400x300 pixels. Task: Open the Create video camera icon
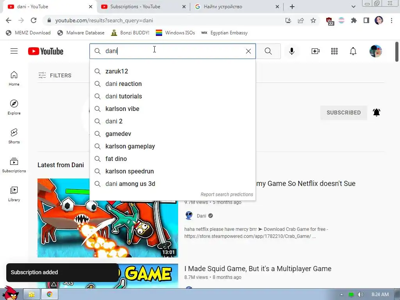[316, 51]
